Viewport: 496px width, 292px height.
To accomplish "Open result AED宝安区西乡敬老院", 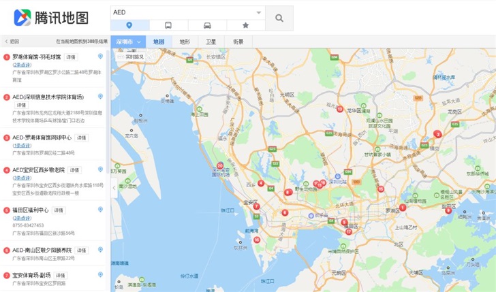I will pos(38,169).
